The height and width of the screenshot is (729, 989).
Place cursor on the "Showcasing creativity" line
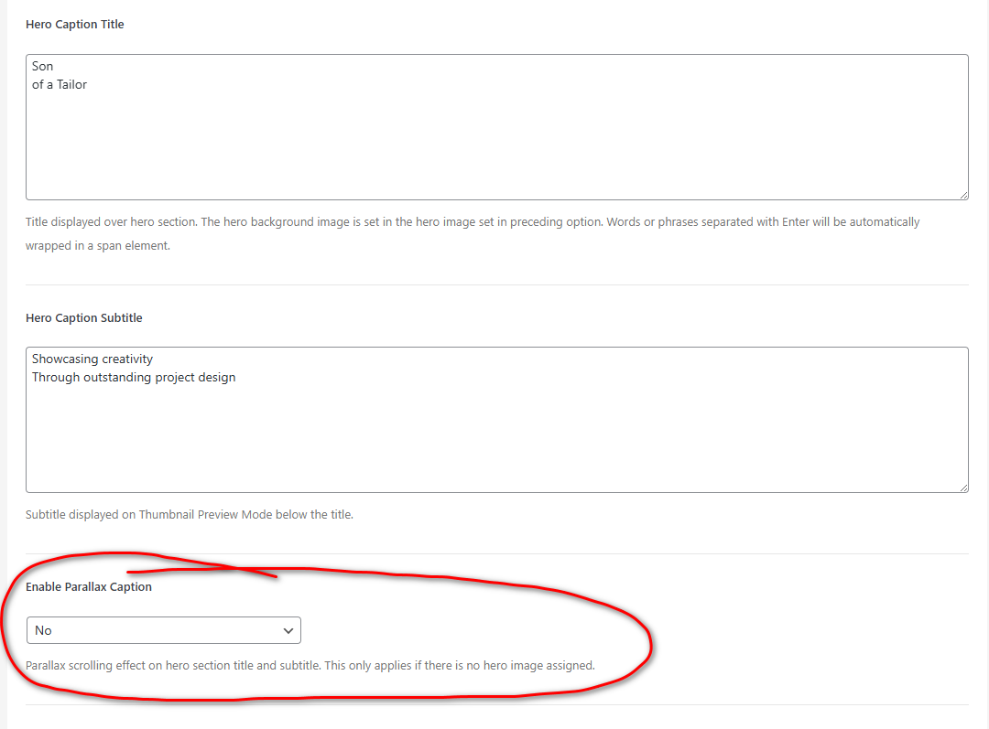[92, 359]
